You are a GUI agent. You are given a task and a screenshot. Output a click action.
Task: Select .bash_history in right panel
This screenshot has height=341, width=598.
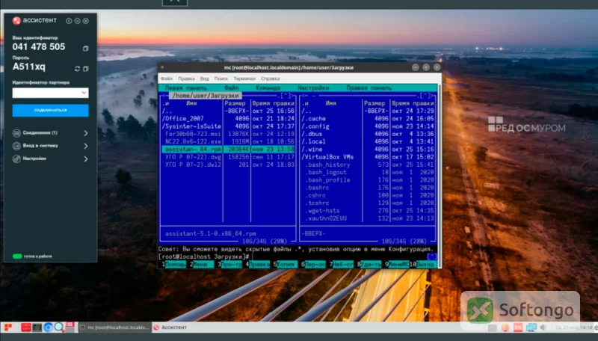(368, 165)
